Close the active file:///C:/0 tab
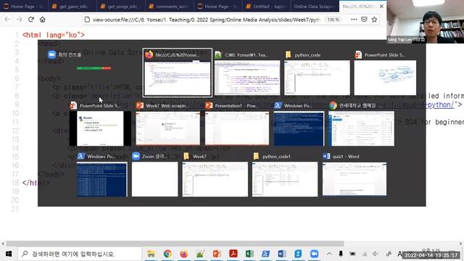 382,7
